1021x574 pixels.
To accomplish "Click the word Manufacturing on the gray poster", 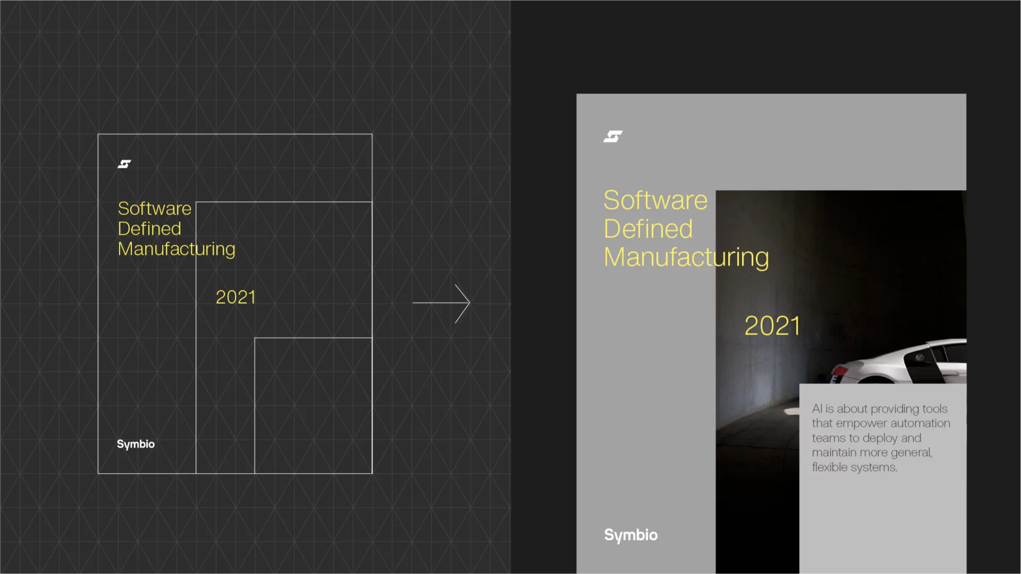I will click(686, 258).
